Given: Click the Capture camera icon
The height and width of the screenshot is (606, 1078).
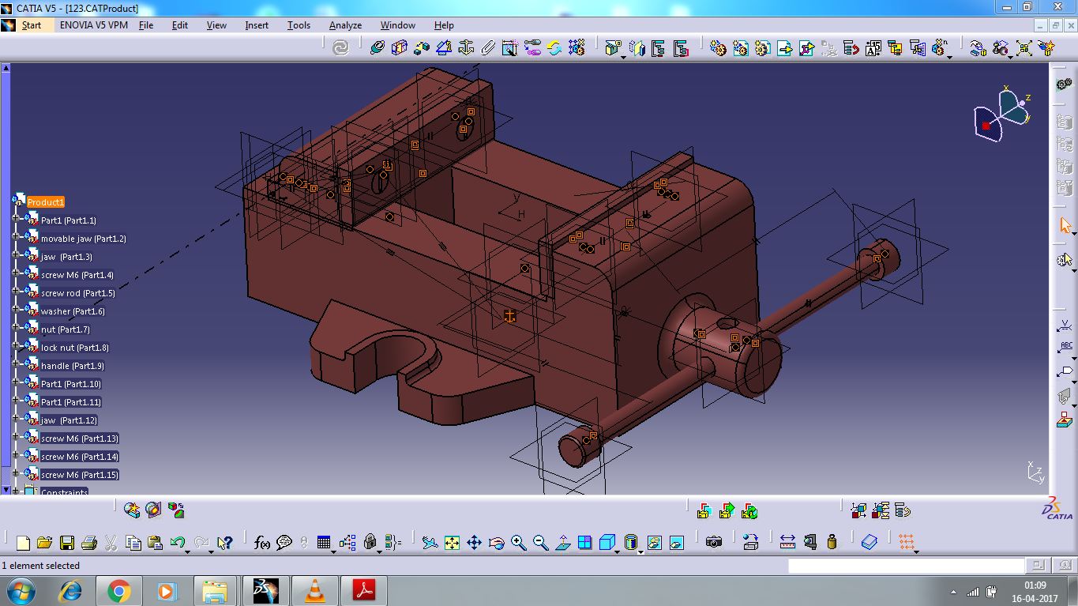Looking at the screenshot, I should point(714,543).
